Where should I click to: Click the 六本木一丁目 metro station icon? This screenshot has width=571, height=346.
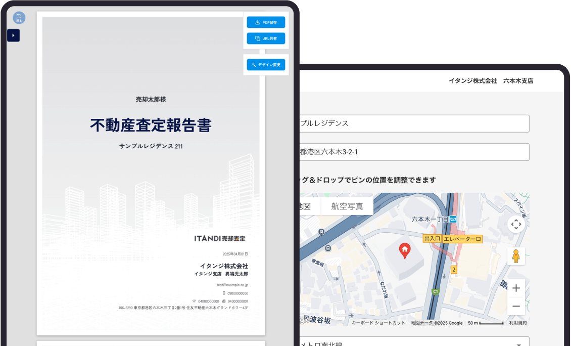(x=453, y=219)
